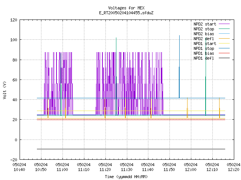241x180 pixels.
Task: Click the y-axis tick value 40
Action: pos(15,100)
